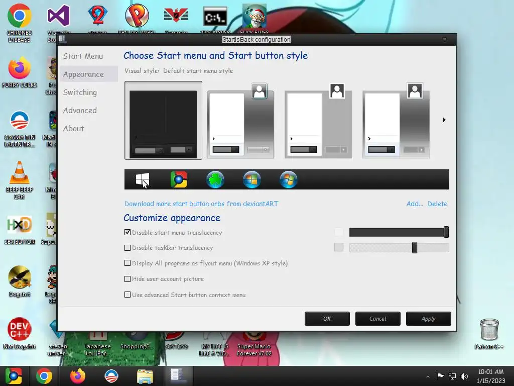The width and height of the screenshot is (514, 386).
Task: Select the Windows 7 glowing start orb
Action: point(289,179)
